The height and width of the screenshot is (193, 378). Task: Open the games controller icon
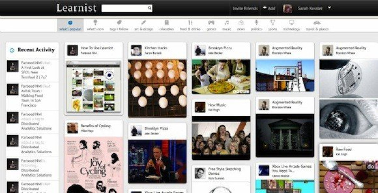[x=211, y=23]
